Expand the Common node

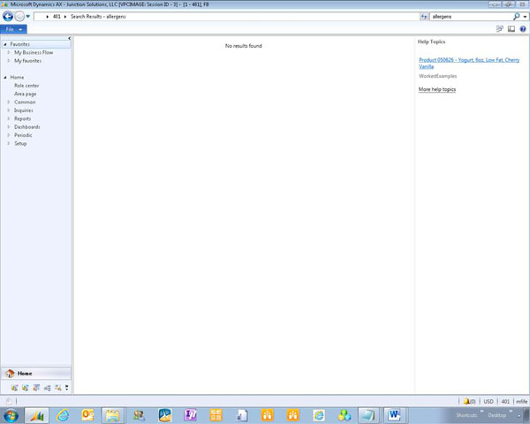click(9, 102)
